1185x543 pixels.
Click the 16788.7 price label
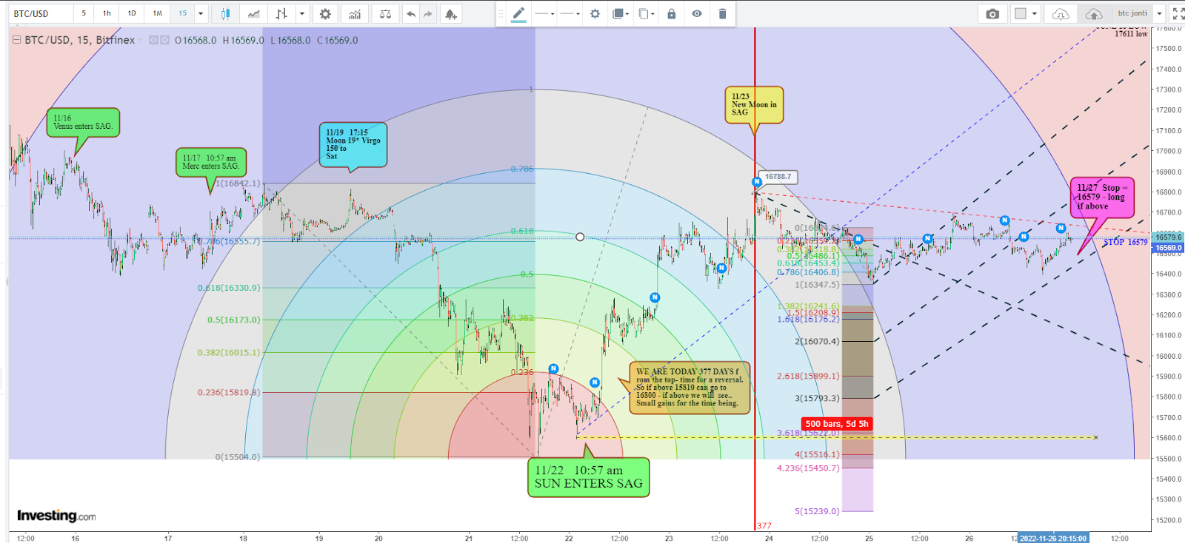coord(778,177)
